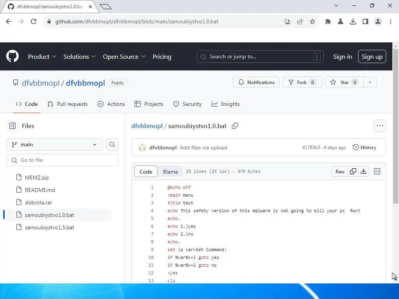Reload the current page
The height and width of the screenshot is (299, 399).
34,22
